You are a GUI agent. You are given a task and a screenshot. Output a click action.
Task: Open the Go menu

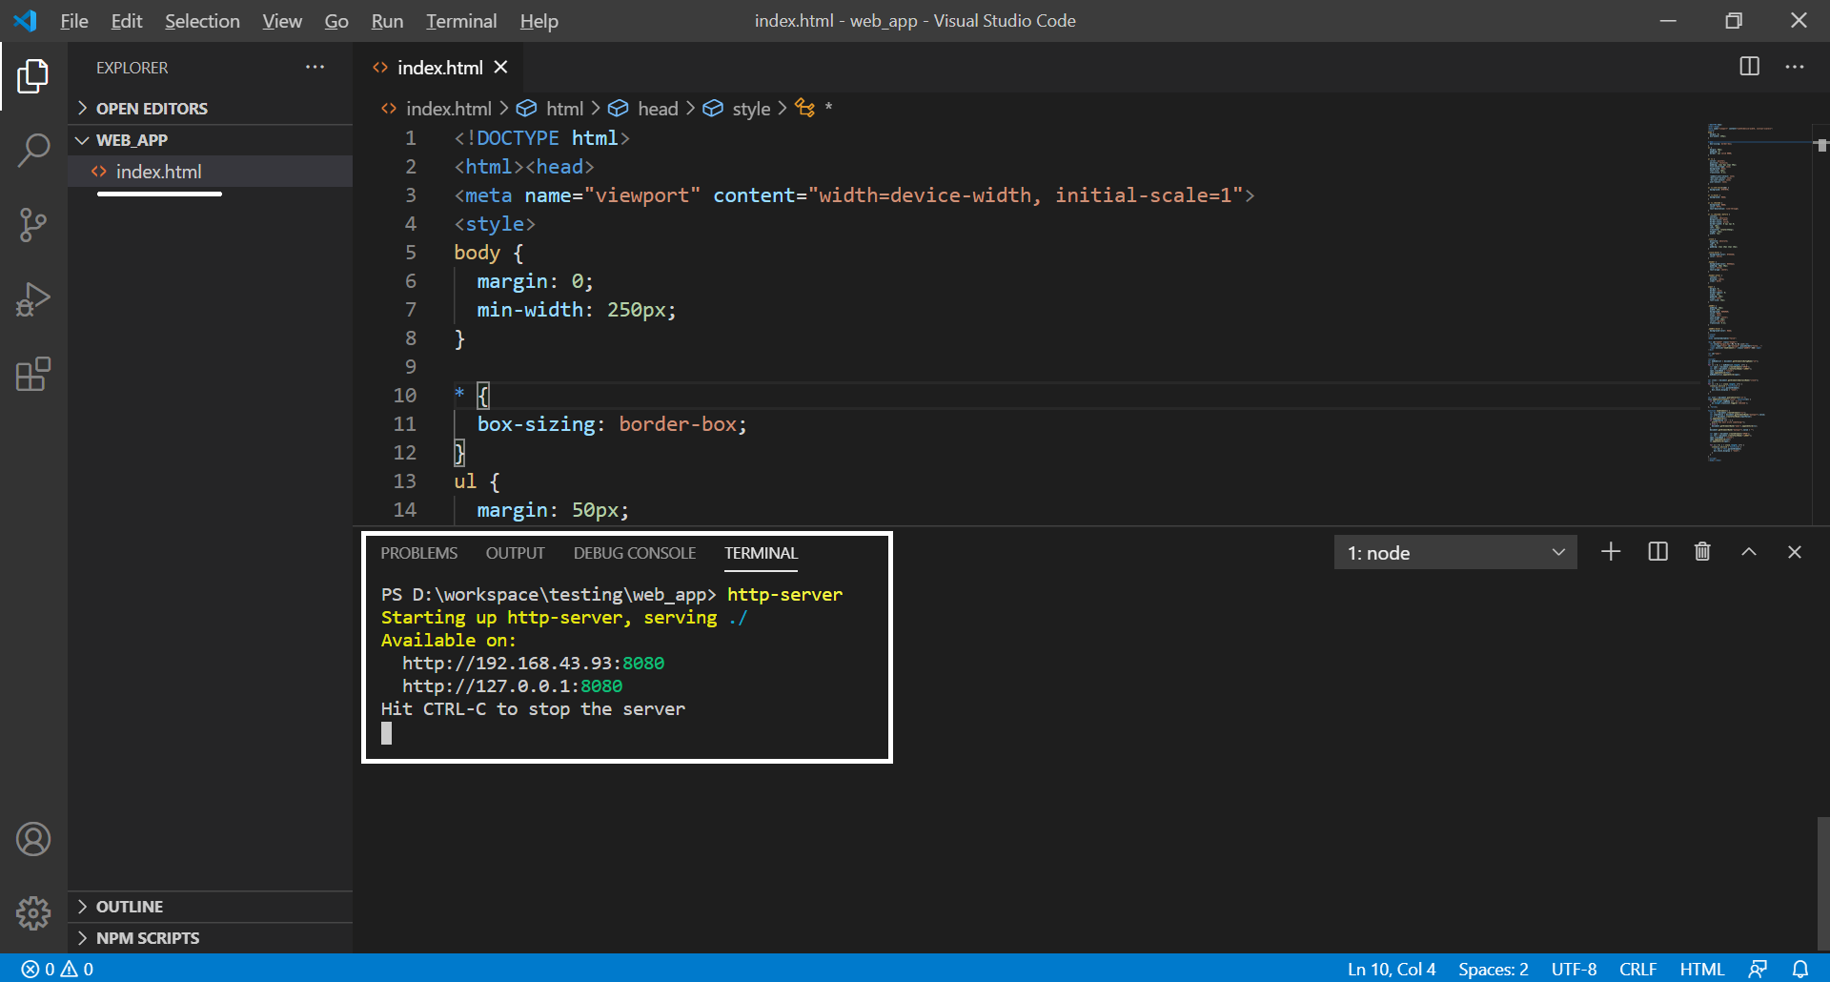point(336,21)
